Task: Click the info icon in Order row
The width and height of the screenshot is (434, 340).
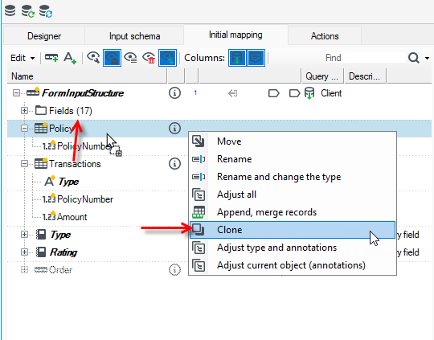Action: tap(174, 270)
